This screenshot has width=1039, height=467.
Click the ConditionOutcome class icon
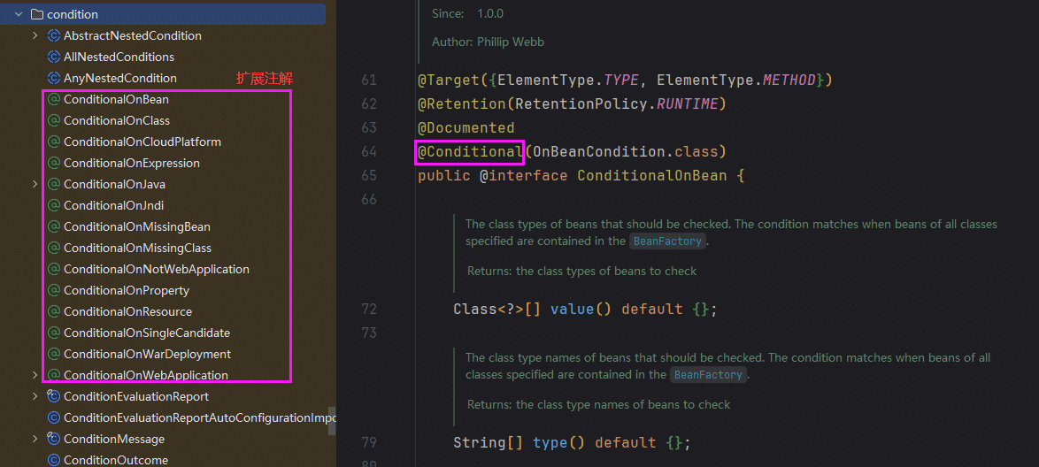tap(54, 460)
